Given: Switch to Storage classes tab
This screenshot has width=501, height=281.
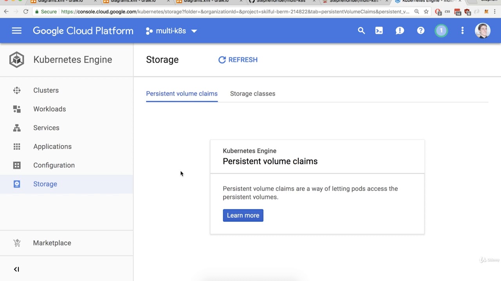Looking at the screenshot, I should 252,94.
